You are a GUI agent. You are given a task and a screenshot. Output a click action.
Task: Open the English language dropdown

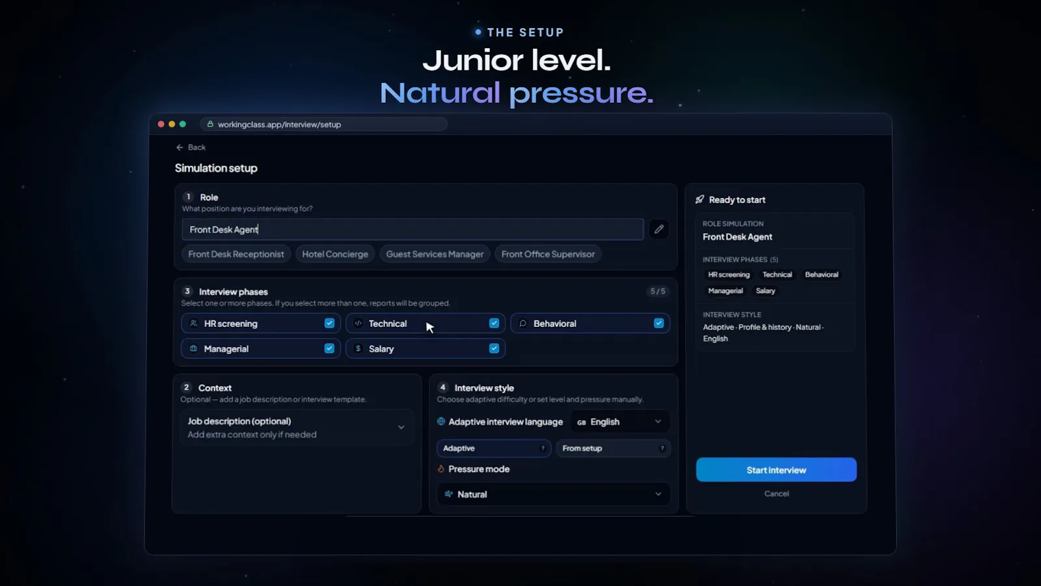(x=620, y=421)
